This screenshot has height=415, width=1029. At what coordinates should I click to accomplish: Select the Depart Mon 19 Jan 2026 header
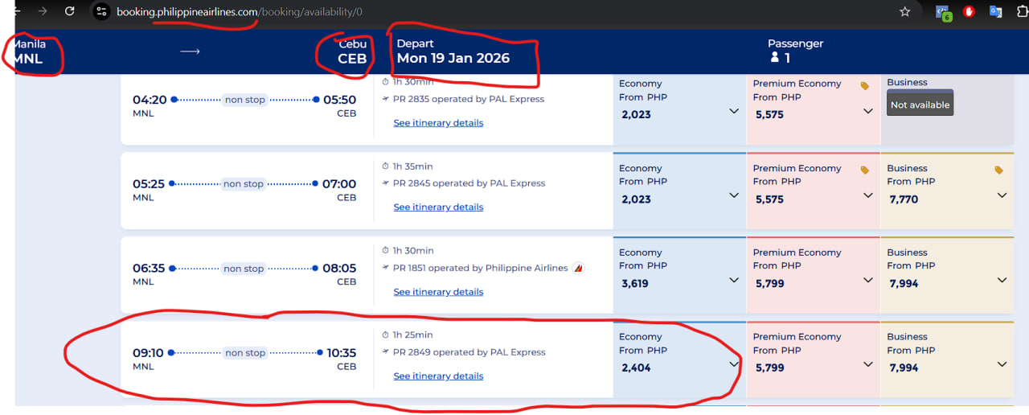click(453, 51)
